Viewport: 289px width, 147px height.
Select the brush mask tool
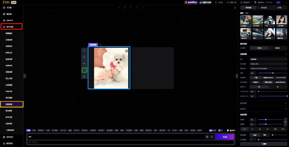click(84, 70)
